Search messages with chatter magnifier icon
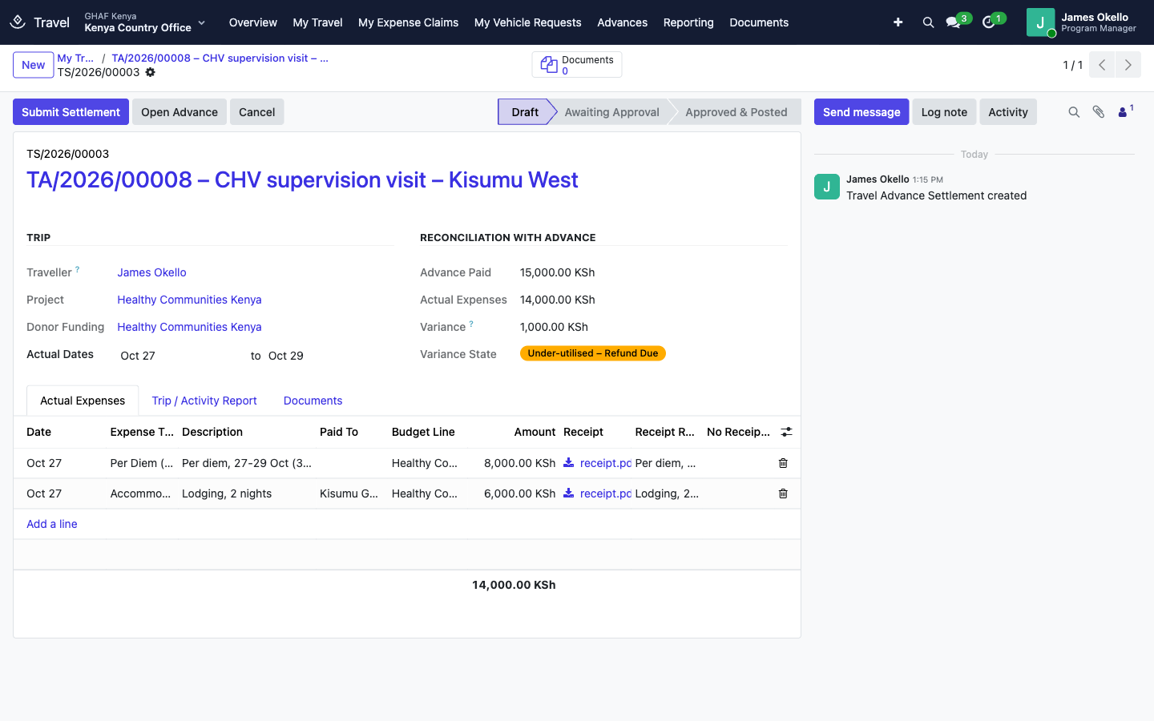This screenshot has height=721, width=1154. (x=1074, y=112)
